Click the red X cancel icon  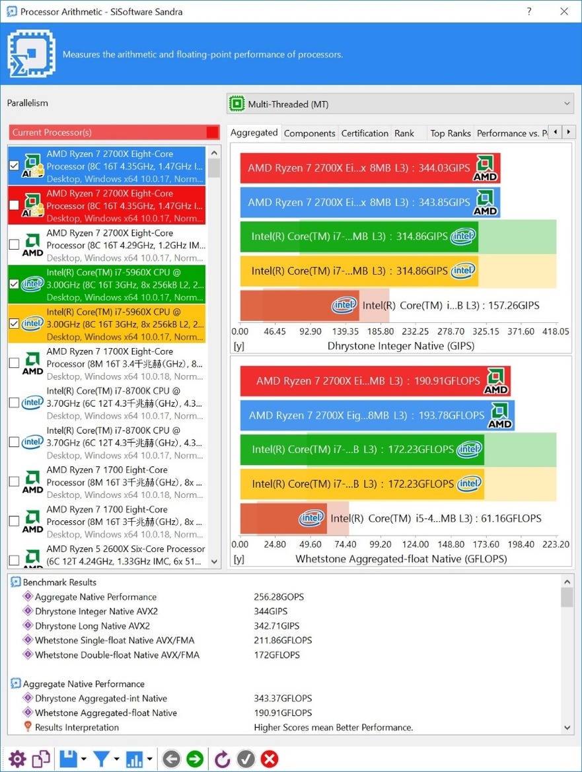(x=270, y=759)
